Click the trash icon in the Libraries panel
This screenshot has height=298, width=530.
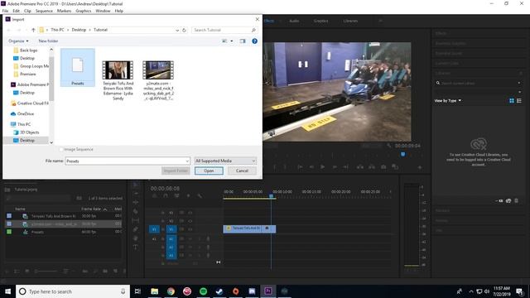(x=516, y=200)
